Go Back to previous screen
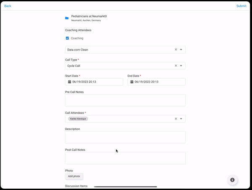This screenshot has height=190, width=252. click(8, 6)
